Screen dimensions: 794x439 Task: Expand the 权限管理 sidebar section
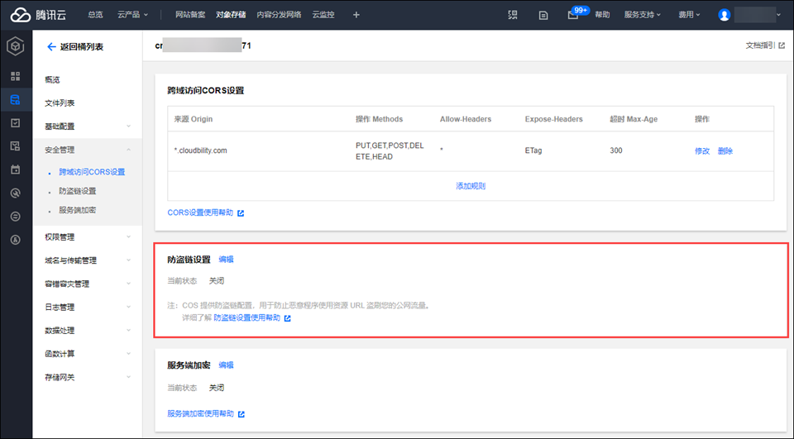click(x=87, y=237)
